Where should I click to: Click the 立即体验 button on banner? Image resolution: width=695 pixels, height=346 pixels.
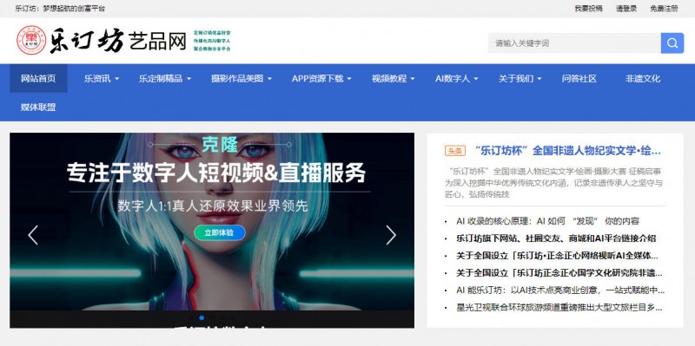tap(220, 232)
